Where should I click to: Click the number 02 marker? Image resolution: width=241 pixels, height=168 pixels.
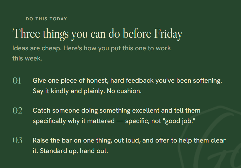pos(17,111)
